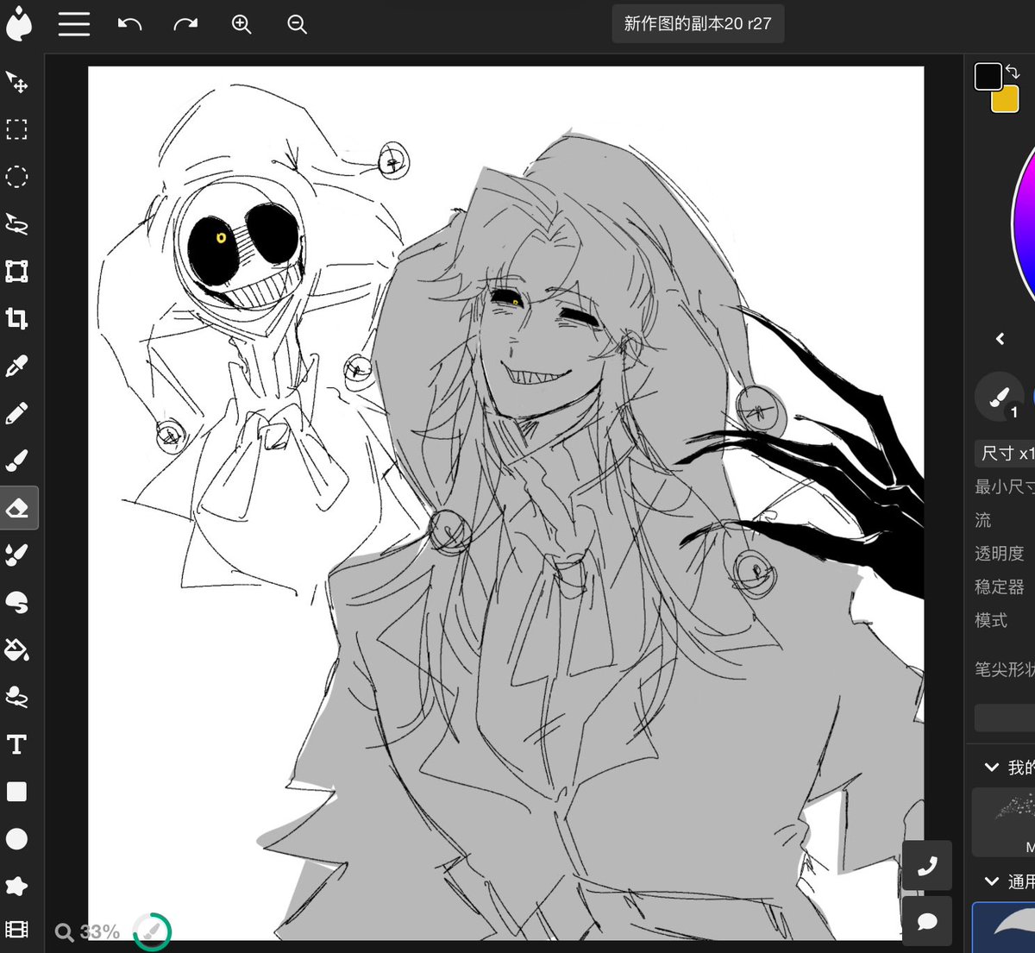Image resolution: width=1035 pixels, height=953 pixels.
Task: Click the 模式 blend mode setting
Action: coord(991,620)
